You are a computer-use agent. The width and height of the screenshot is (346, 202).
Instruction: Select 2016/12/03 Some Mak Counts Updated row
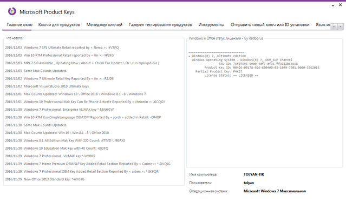pos(36,71)
